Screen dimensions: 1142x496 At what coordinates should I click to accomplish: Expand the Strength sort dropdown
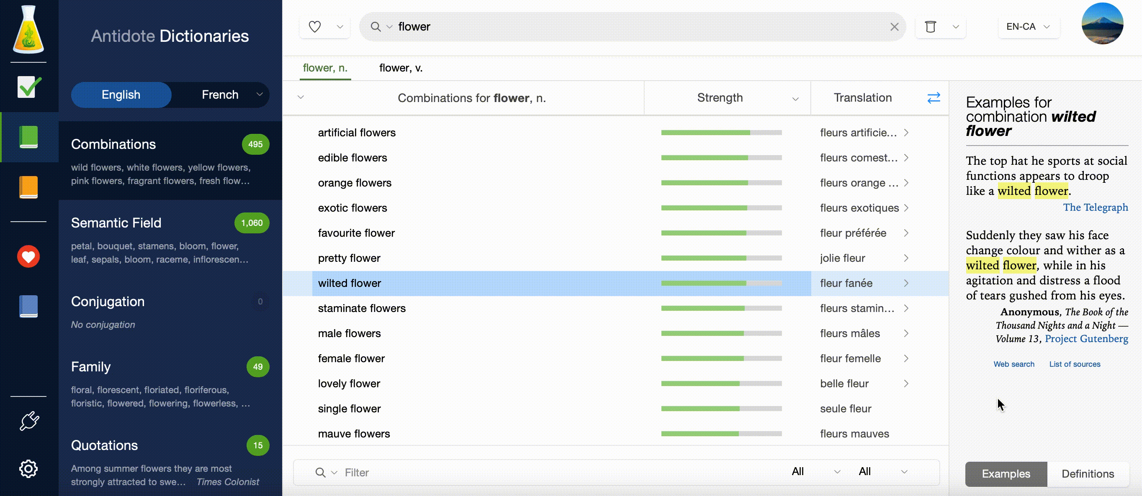[x=795, y=99]
